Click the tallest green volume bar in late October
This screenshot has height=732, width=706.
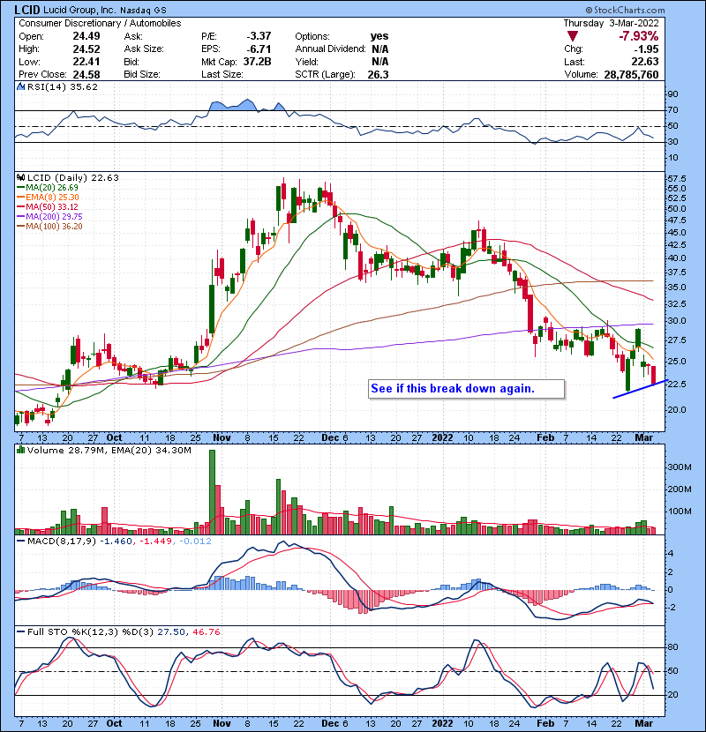click(212, 492)
